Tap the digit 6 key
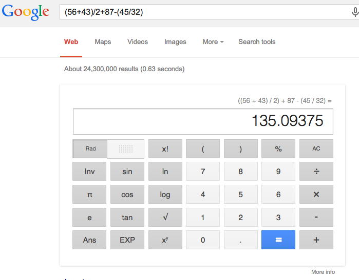The image size is (359, 280). coord(278,195)
